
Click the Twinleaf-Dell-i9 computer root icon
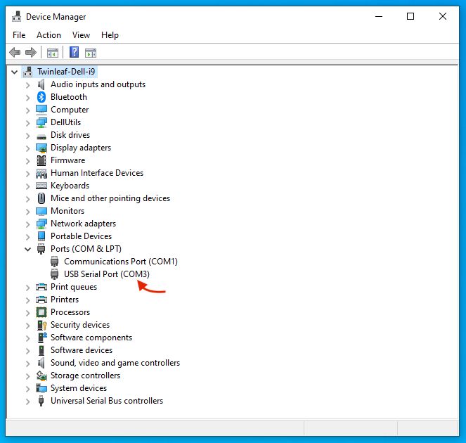(28, 72)
